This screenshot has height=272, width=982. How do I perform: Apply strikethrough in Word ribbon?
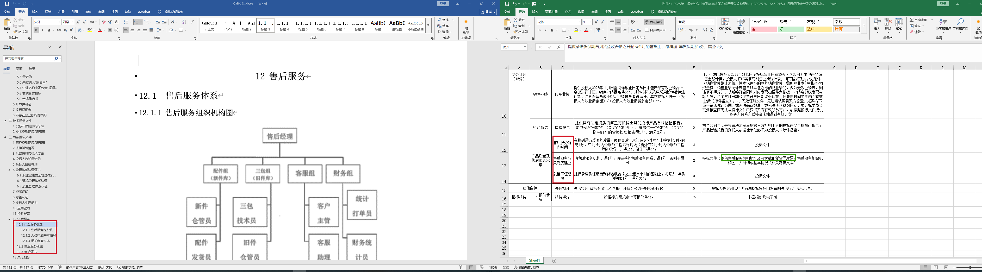click(x=59, y=30)
